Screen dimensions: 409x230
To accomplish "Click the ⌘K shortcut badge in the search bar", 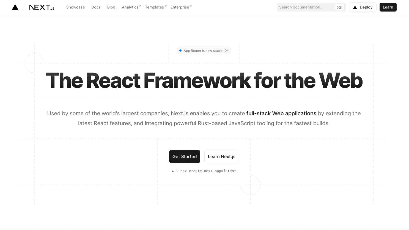I will click(340, 7).
